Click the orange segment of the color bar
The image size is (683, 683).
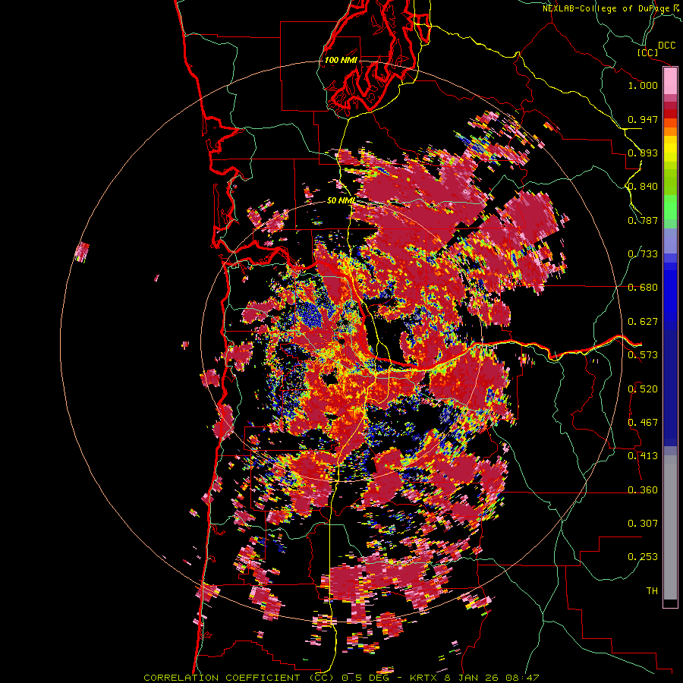click(670, 131)
